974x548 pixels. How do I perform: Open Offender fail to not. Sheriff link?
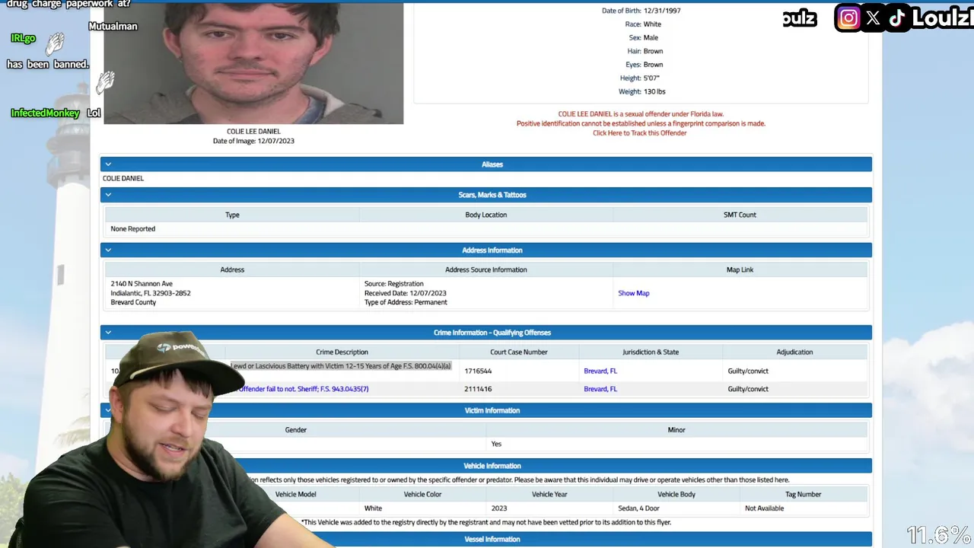pos(304,389)
